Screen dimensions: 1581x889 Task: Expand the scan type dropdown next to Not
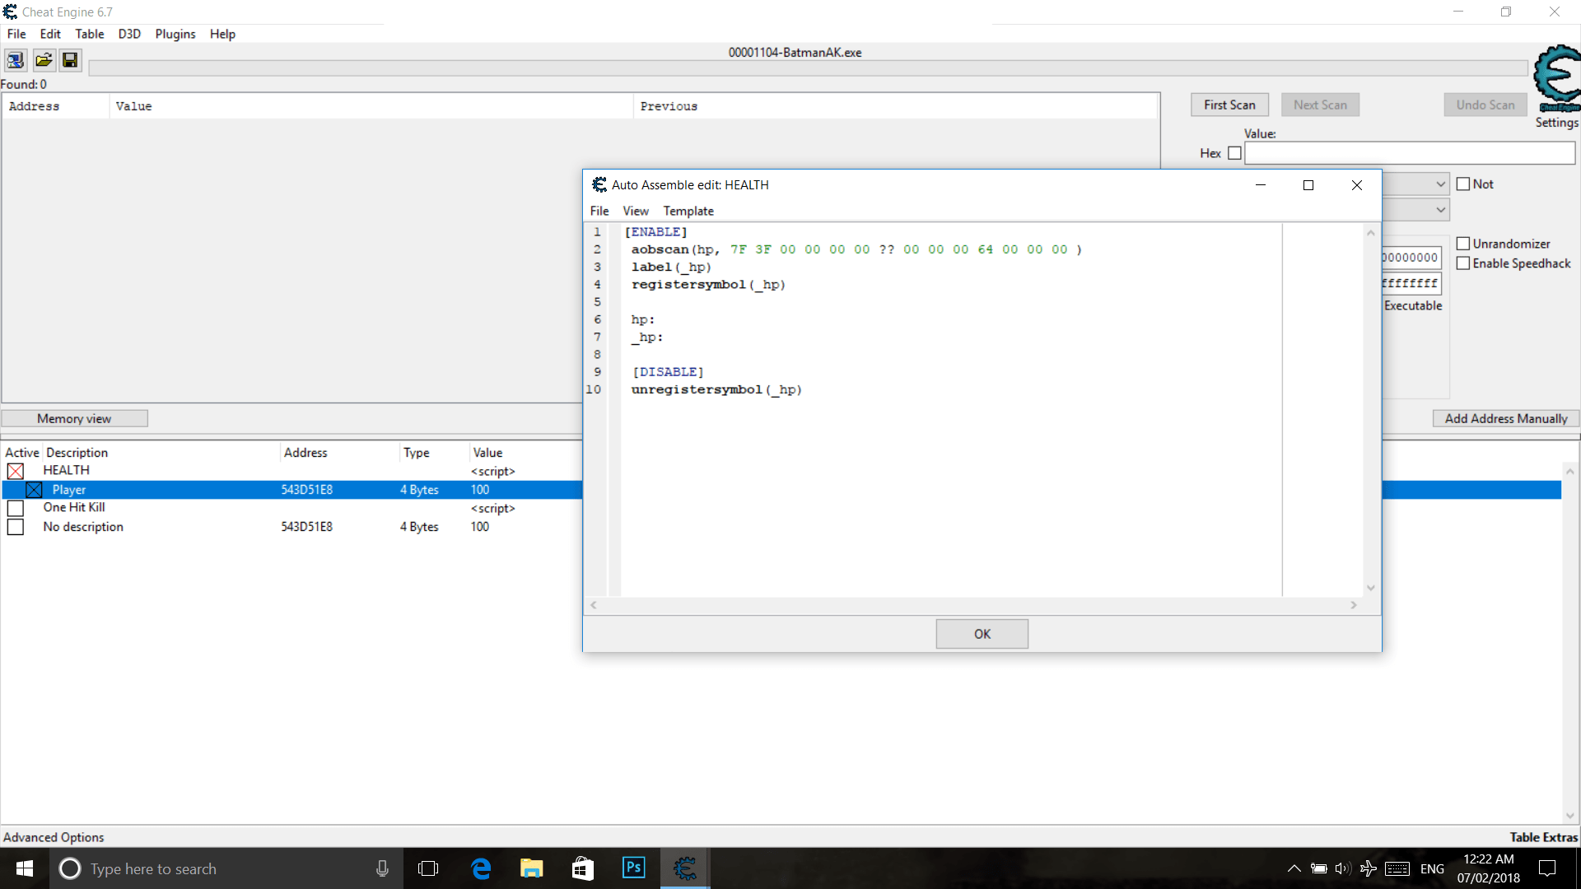1440,184
